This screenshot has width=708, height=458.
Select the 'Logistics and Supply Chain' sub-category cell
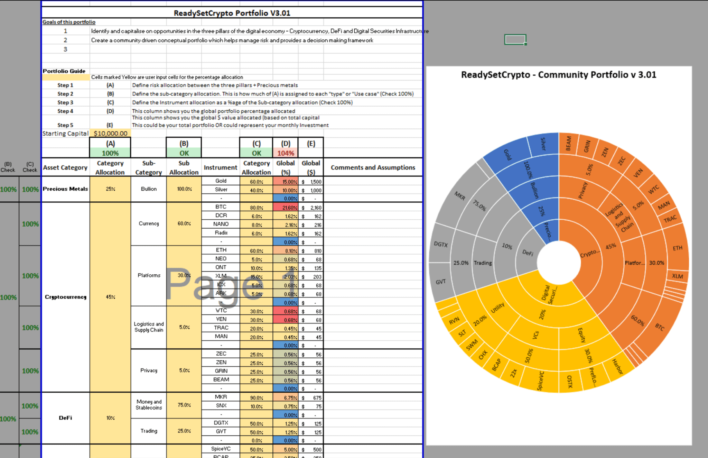149,327
